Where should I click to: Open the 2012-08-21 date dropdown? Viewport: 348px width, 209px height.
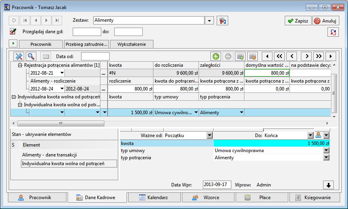coord(62,73)
